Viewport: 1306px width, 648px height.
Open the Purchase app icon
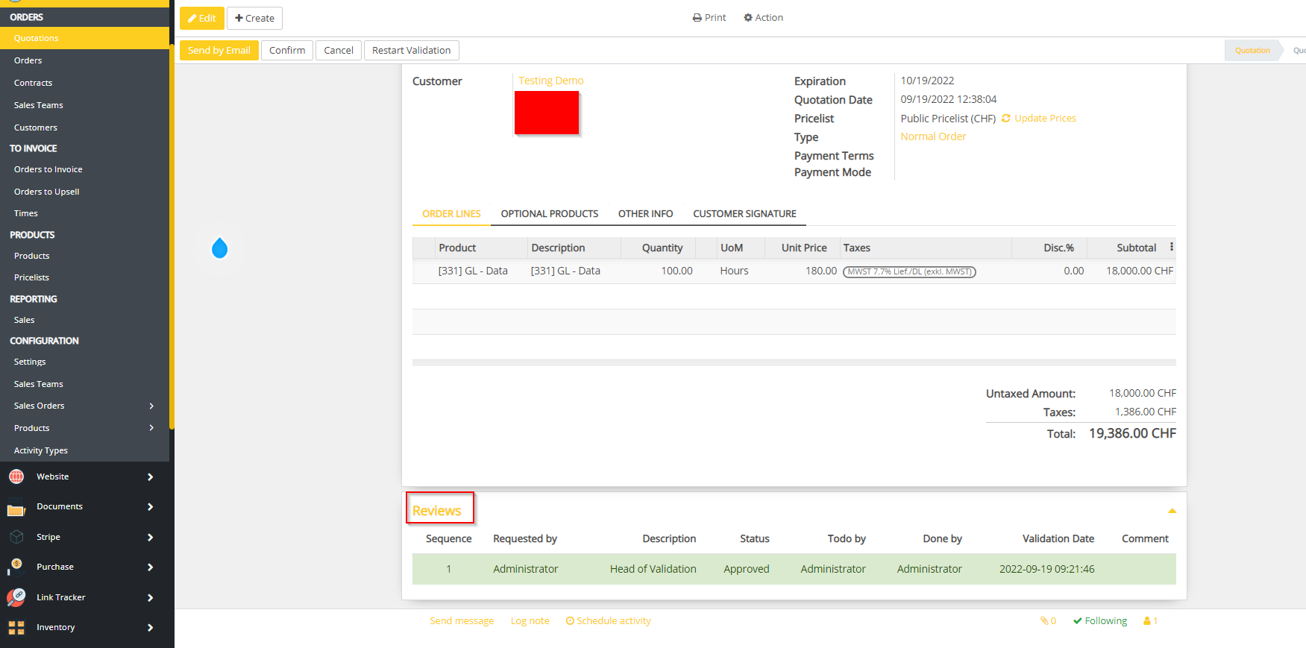coord(16,567)
